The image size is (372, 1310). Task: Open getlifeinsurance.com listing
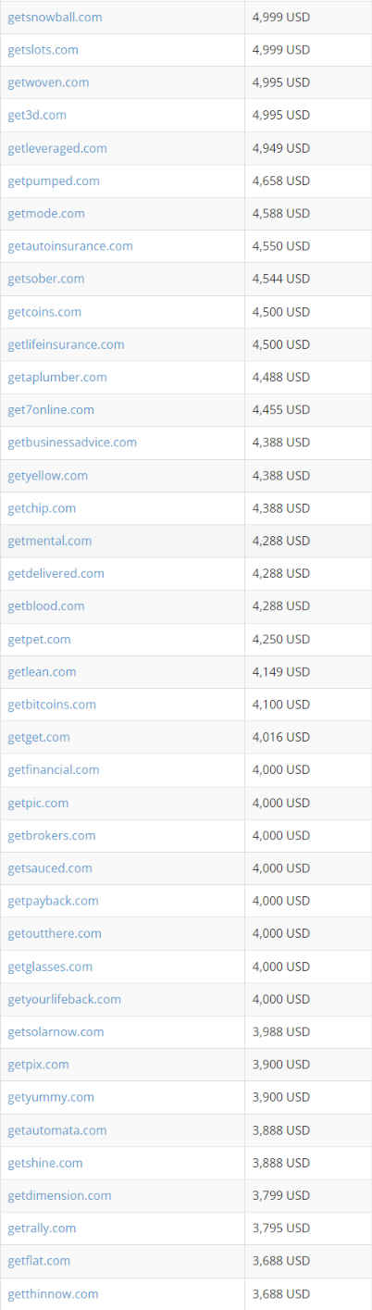66,344
